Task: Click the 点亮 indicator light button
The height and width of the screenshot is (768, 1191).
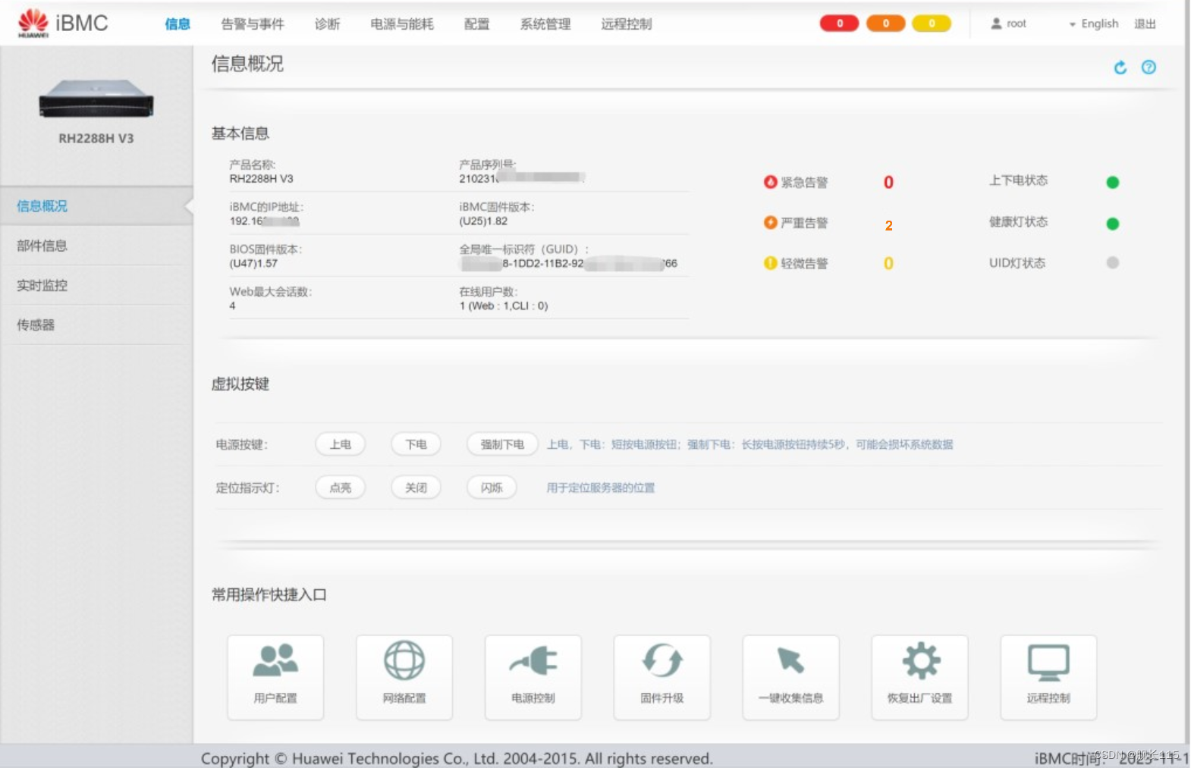Action: 341,487
